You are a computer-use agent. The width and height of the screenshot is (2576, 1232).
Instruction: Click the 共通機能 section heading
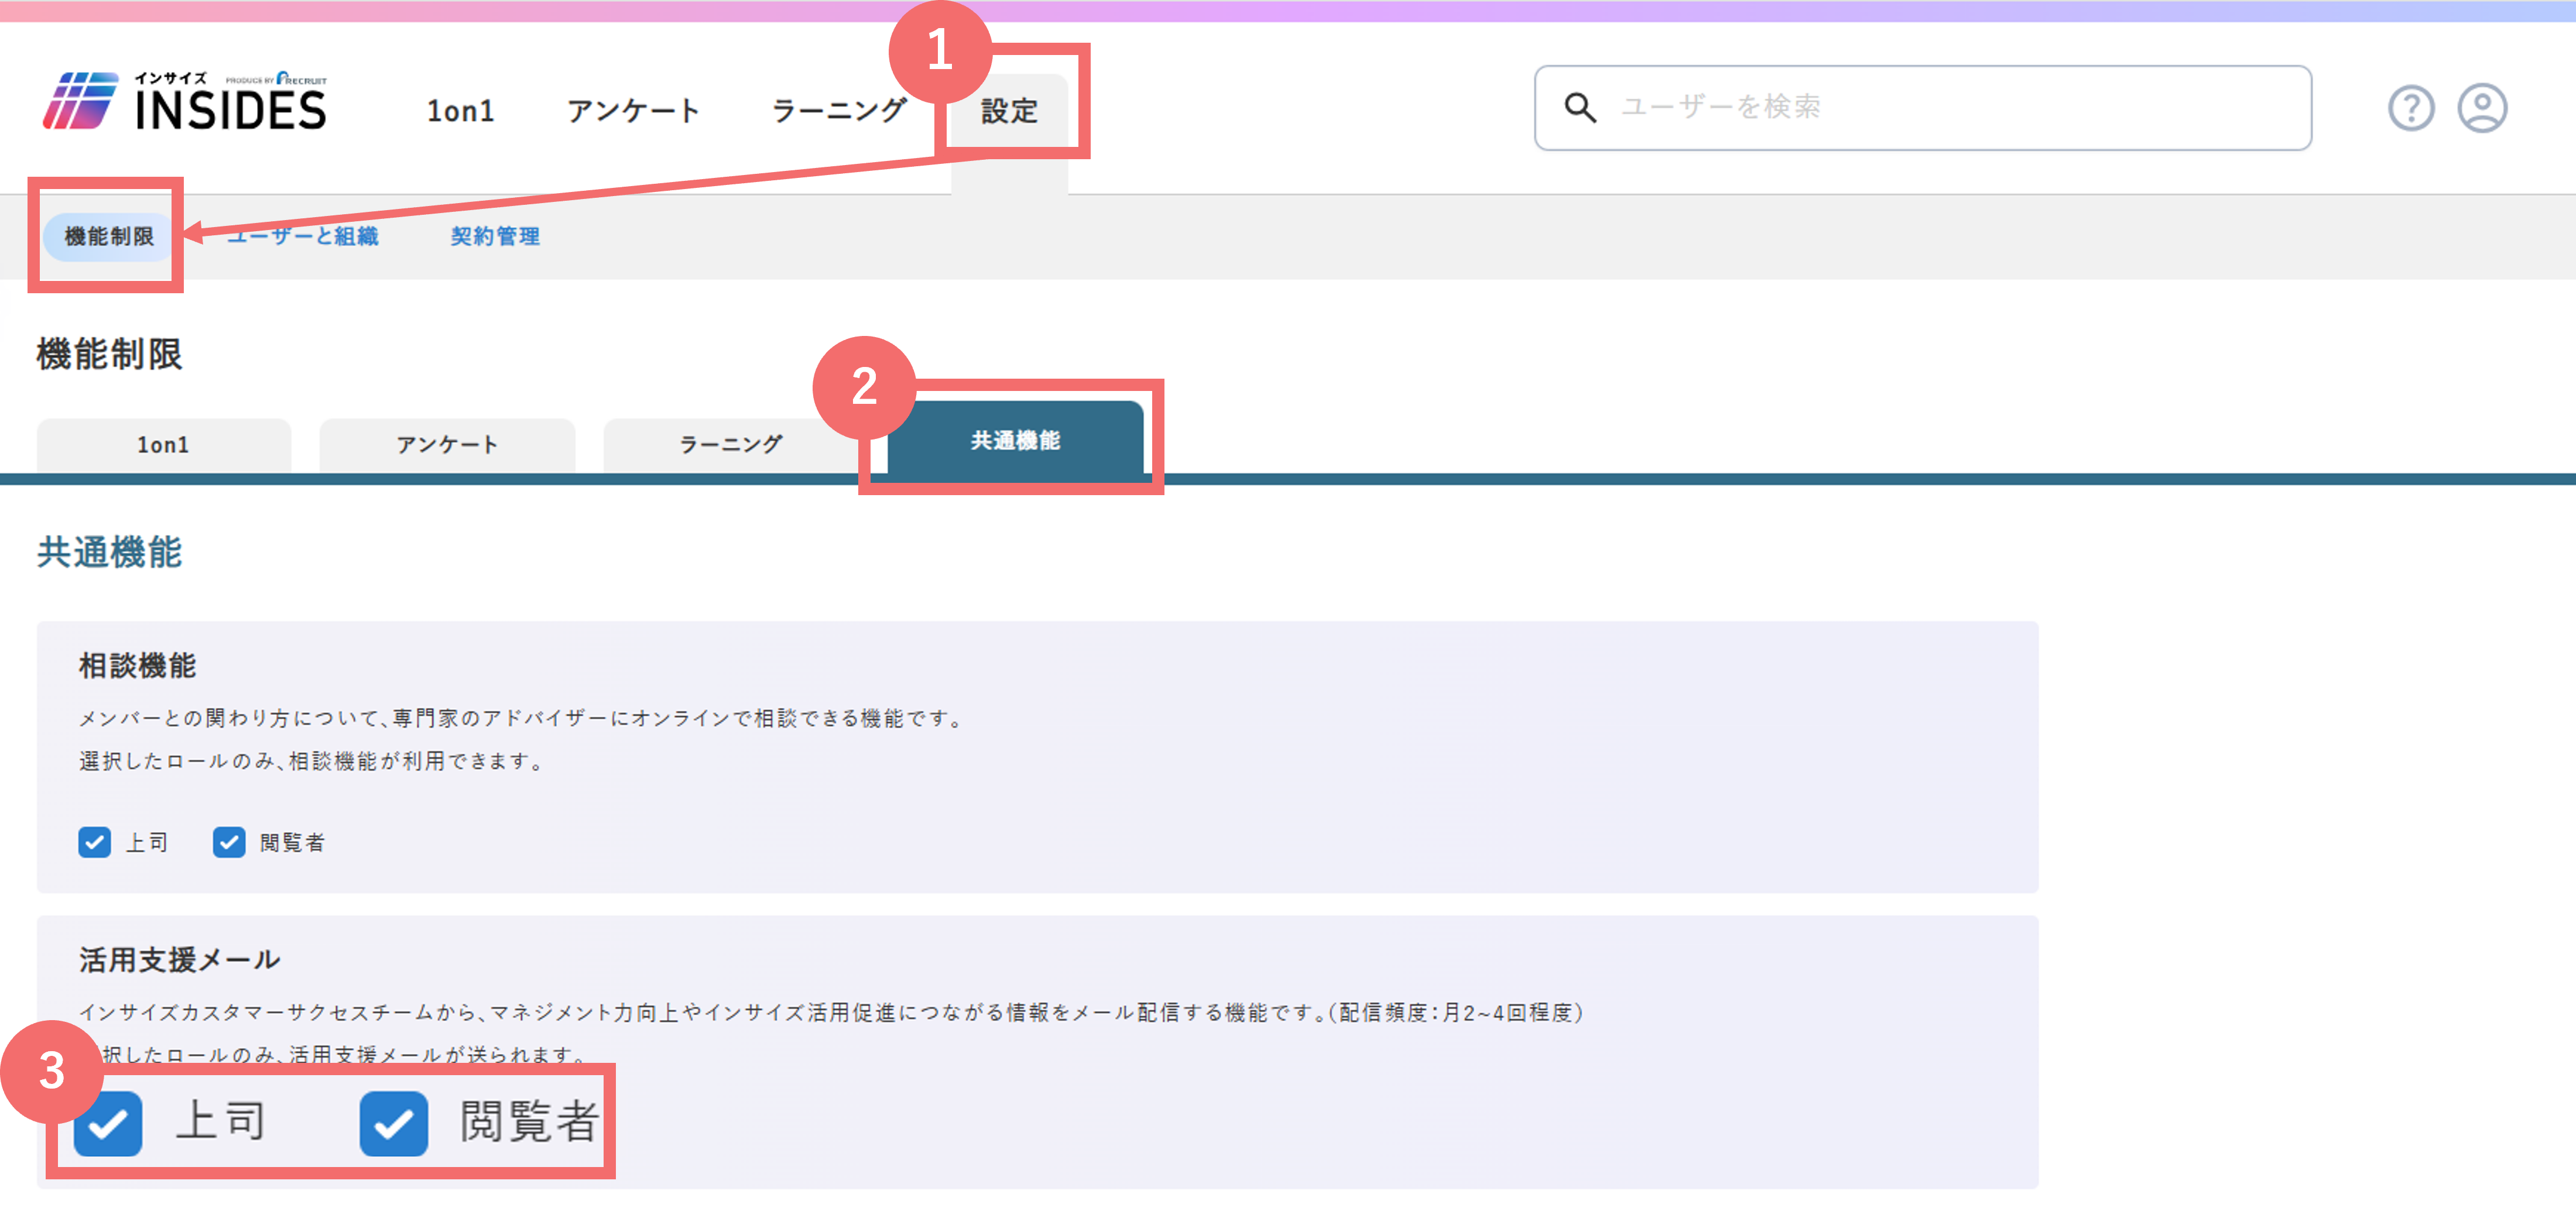click(110, 552)
